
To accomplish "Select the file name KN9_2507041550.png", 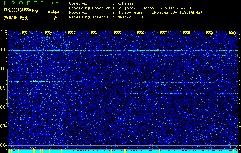I will [21, 11].
